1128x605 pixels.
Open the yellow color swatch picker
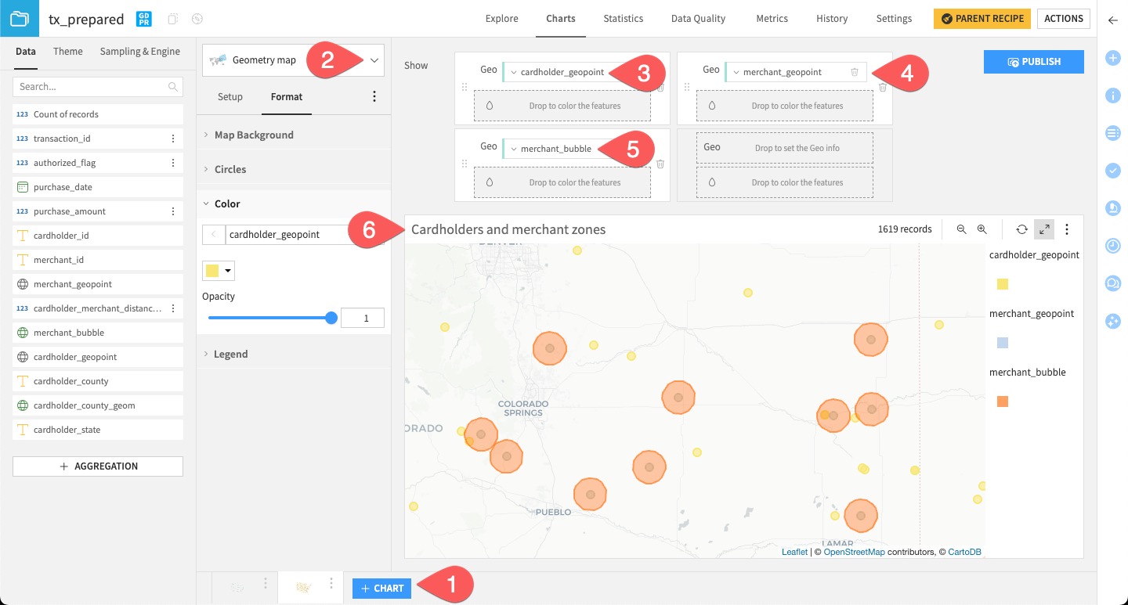click(x=218, y=270)
